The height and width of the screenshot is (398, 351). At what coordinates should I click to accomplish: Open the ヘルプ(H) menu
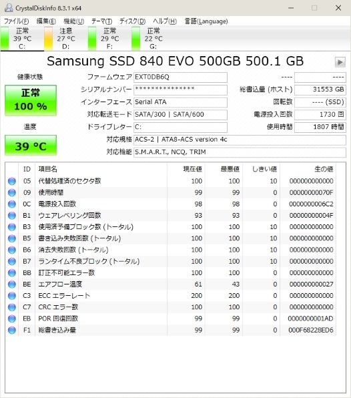click(x=165, y=21)
